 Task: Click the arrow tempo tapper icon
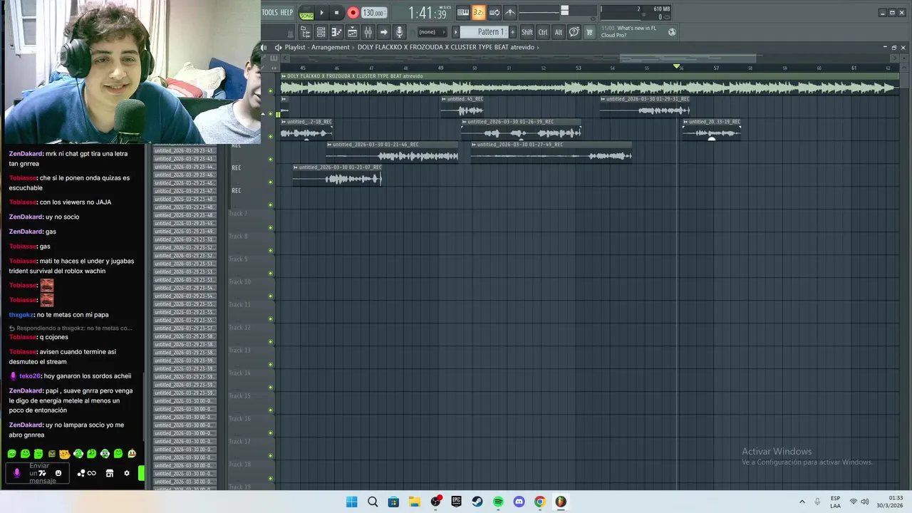[383, 32]
